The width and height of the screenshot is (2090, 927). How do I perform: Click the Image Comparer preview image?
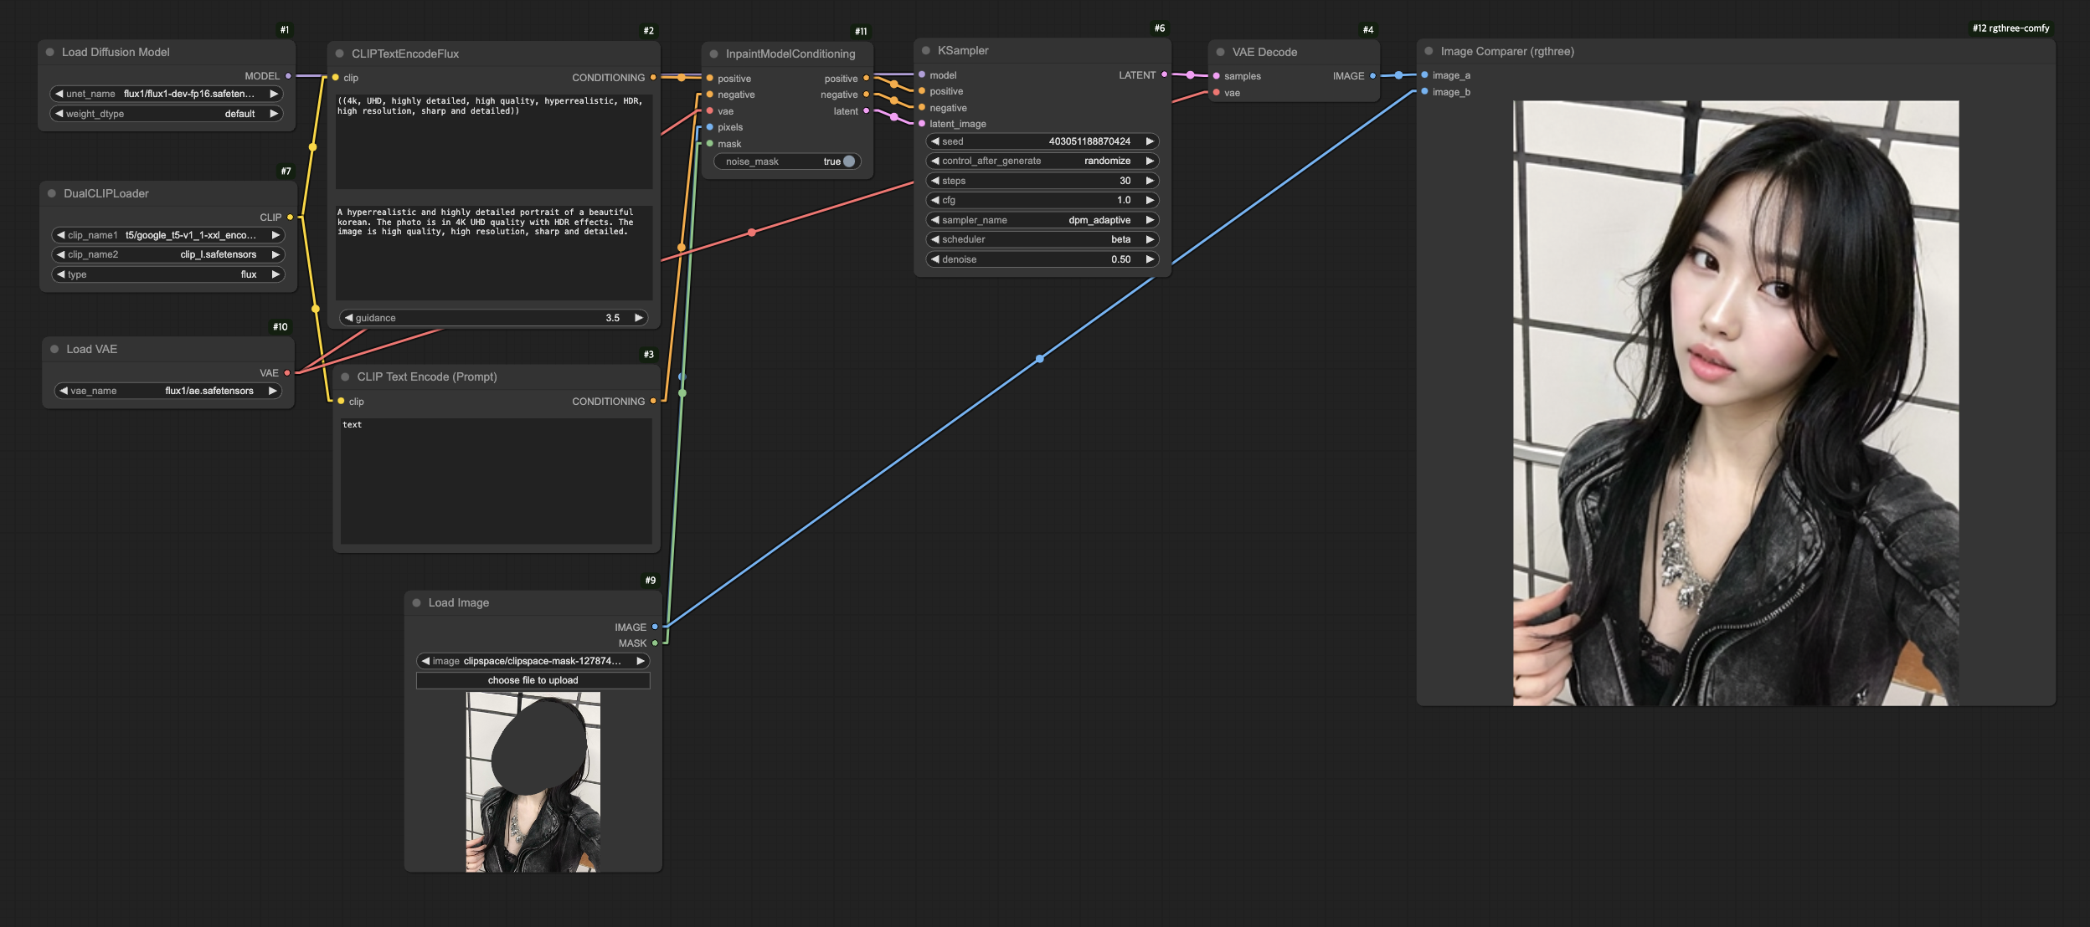pos(1736,403)
